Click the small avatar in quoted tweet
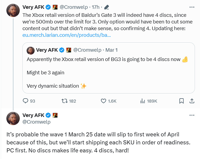 click(31, 50)
